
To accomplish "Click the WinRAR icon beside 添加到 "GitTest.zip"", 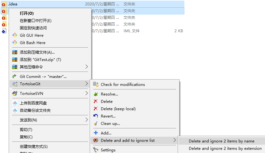I will 15,59.
